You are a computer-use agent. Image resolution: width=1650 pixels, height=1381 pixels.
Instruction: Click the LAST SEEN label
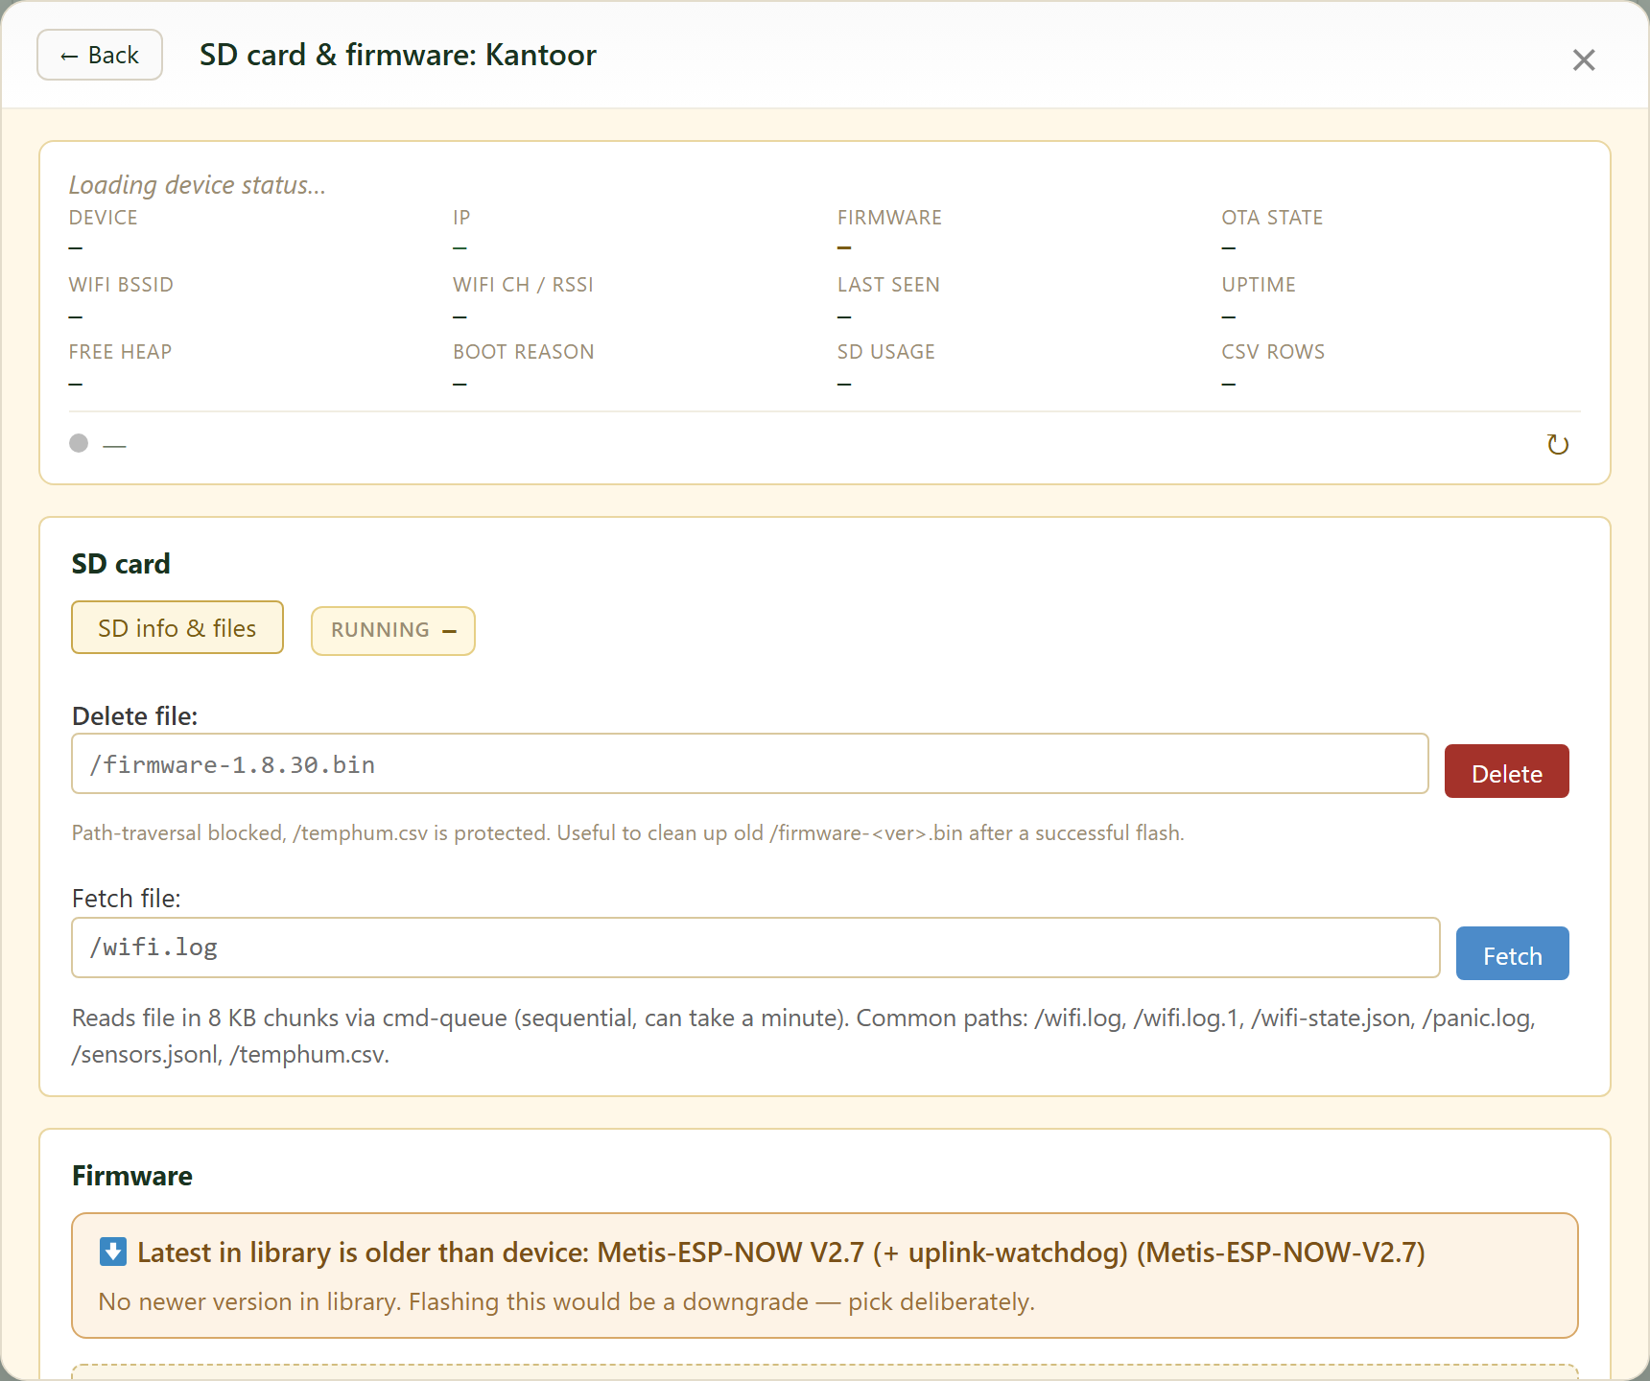click(888, 285)
